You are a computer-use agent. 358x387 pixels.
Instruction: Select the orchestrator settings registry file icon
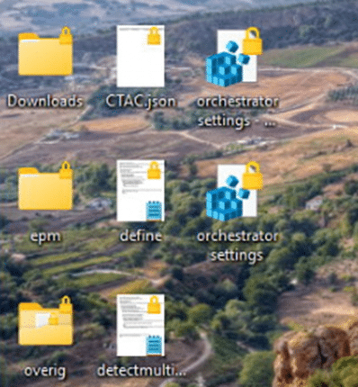234,192
